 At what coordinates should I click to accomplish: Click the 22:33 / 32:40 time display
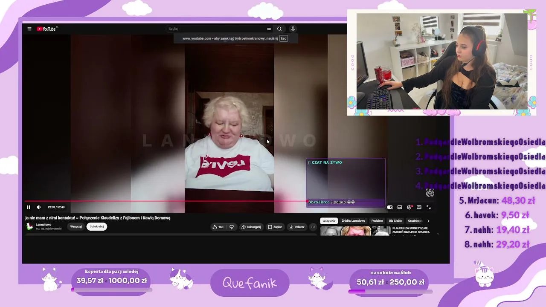pyautogui.click(x=56, y=207)
